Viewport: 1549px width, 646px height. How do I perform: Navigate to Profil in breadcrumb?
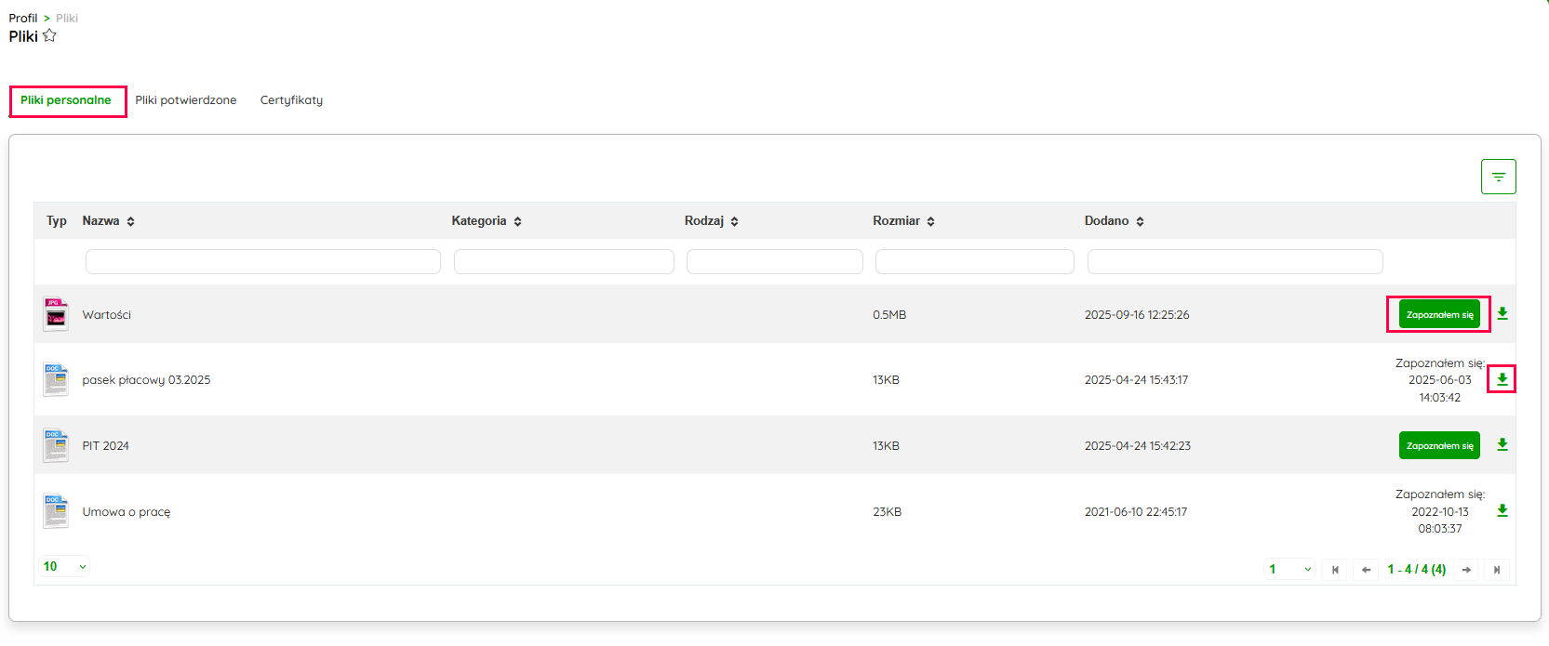[x=23, y=18]
